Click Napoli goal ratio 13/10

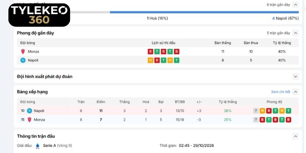tap(180, 111)
